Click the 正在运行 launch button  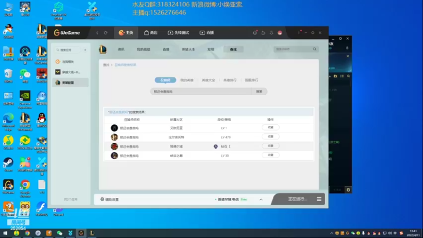coord(298,199)
